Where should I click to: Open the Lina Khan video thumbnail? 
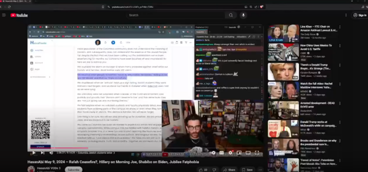click(283, 33)
